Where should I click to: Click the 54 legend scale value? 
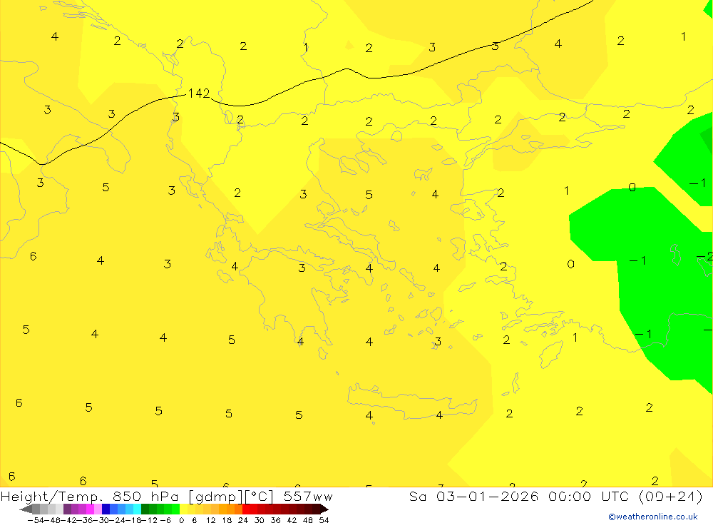[324, 520]
